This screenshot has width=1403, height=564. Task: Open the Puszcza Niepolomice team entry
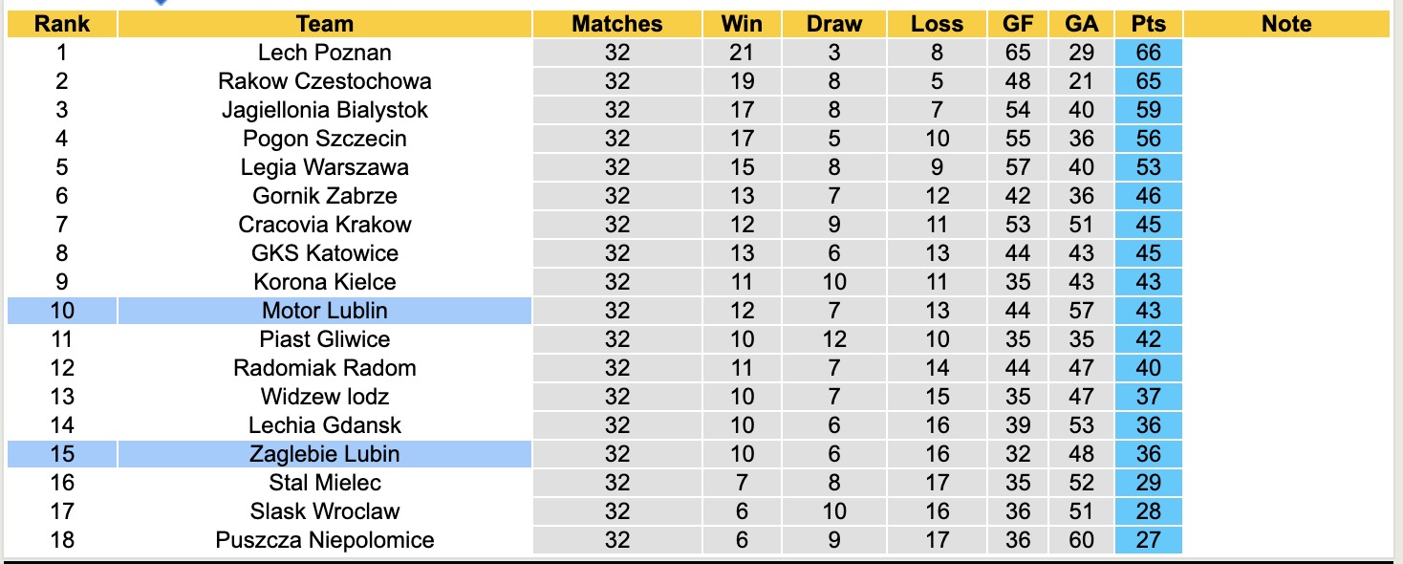325,540
